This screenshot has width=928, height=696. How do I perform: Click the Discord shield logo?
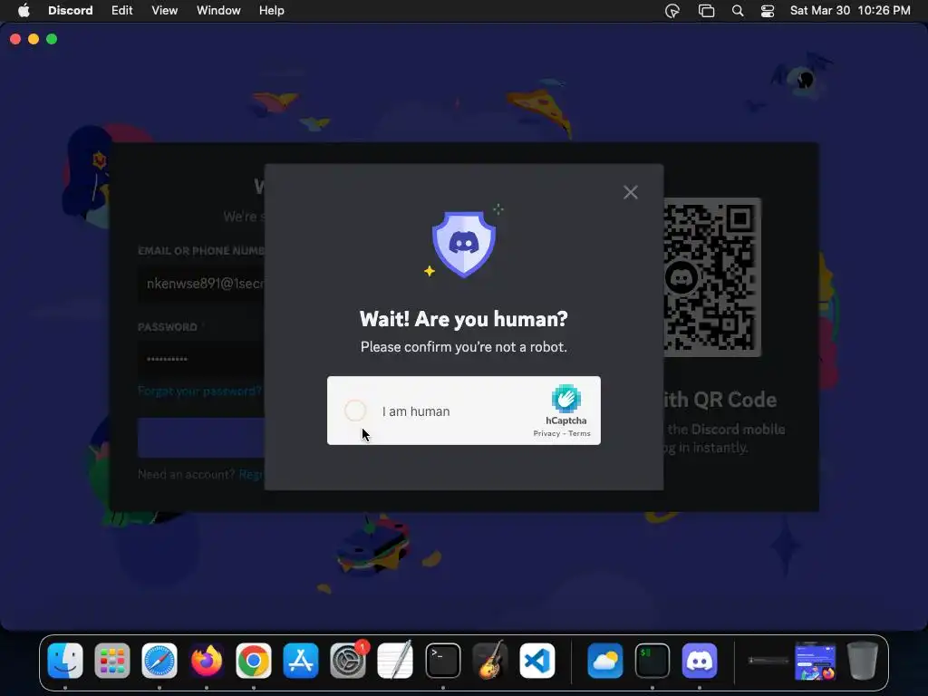point(464,244)
